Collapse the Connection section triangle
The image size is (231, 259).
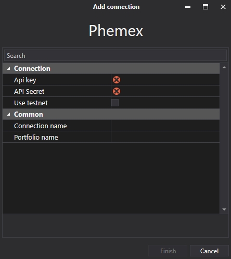(x=8, y=69)
